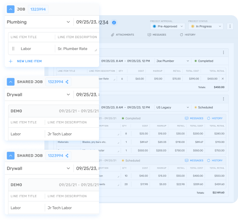This screenshot has width=238, height=221.
Task: Open the Drywall dropdown in first SHARED JOB card
Action: point(39,95)
